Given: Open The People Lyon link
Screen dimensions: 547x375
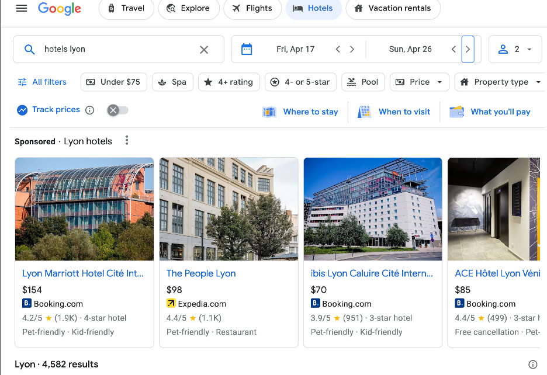Looking at the screenshot, I should (x=201, y=273).
